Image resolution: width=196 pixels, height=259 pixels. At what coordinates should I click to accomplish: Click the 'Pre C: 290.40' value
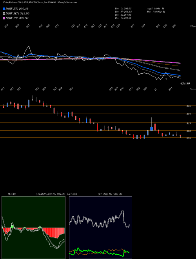click(x=123, y=18)
